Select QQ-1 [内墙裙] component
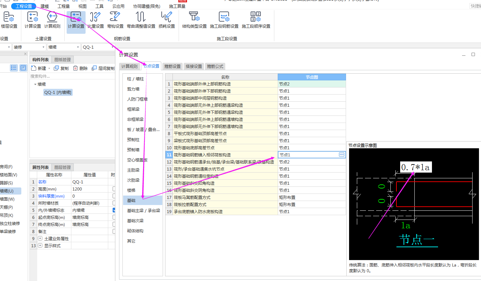The height and width of the screenshot is (281, 481). [x=58, y=92]
